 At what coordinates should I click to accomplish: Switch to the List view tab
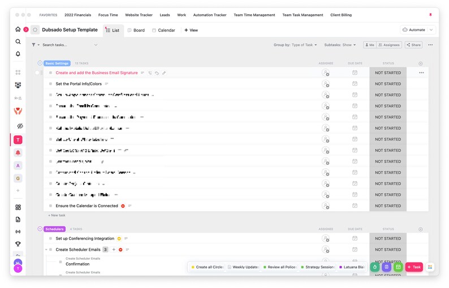point(113,30)
